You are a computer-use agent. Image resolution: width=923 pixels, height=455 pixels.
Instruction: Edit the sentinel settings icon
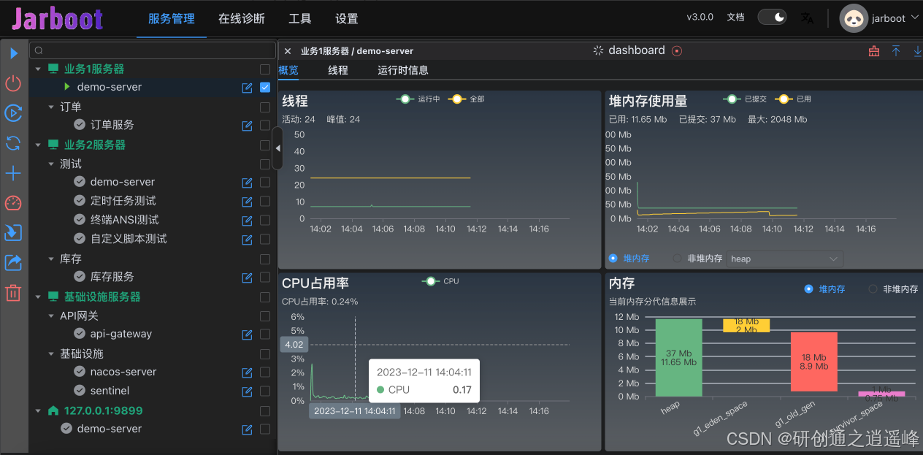(x=248, y=391)
